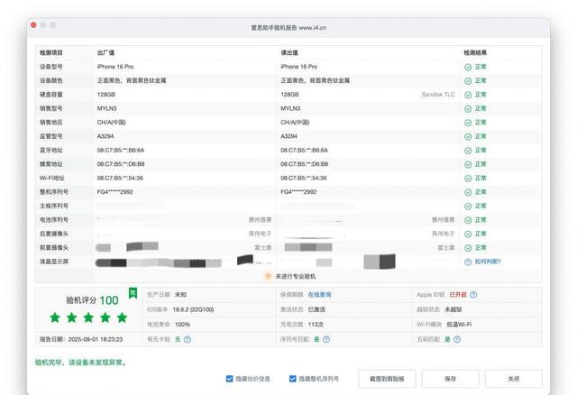Click the first green rating star
The height and width of the screenshot is (395, 577).
[x=55, y=317]
